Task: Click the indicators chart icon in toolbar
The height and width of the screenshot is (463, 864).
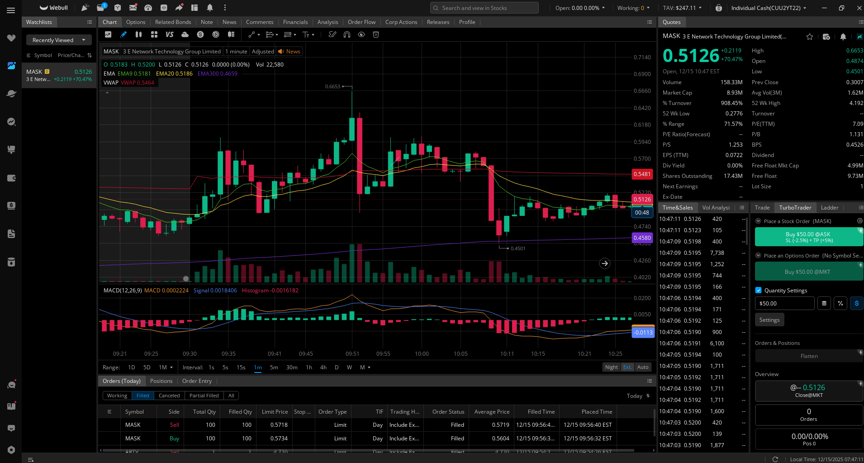Action: (108, 34)
